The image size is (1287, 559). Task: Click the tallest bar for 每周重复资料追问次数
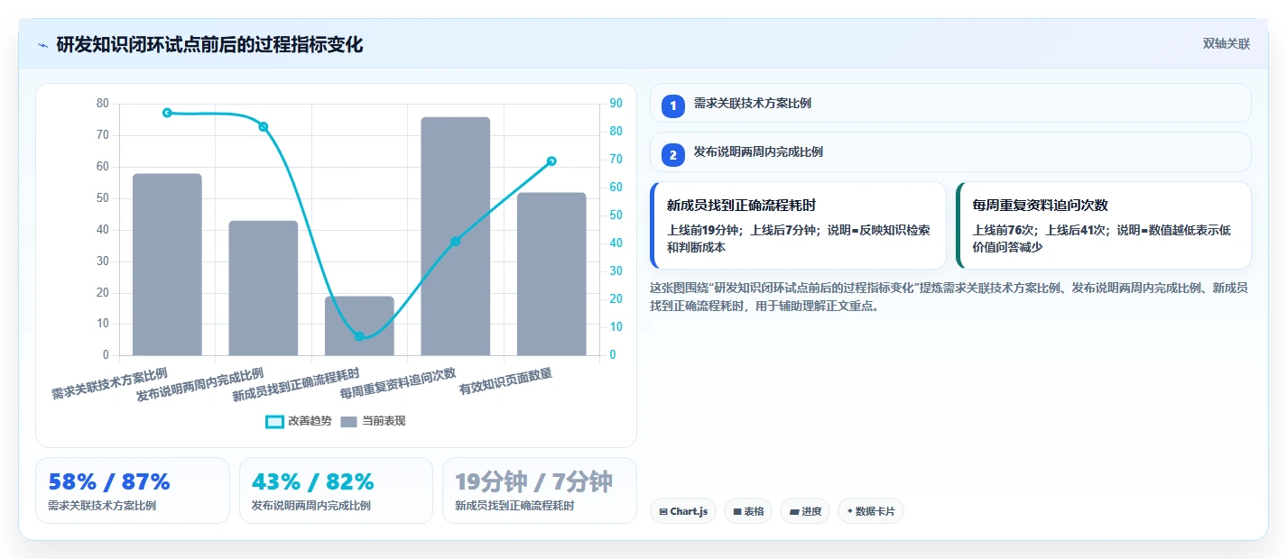click(456, 236)
